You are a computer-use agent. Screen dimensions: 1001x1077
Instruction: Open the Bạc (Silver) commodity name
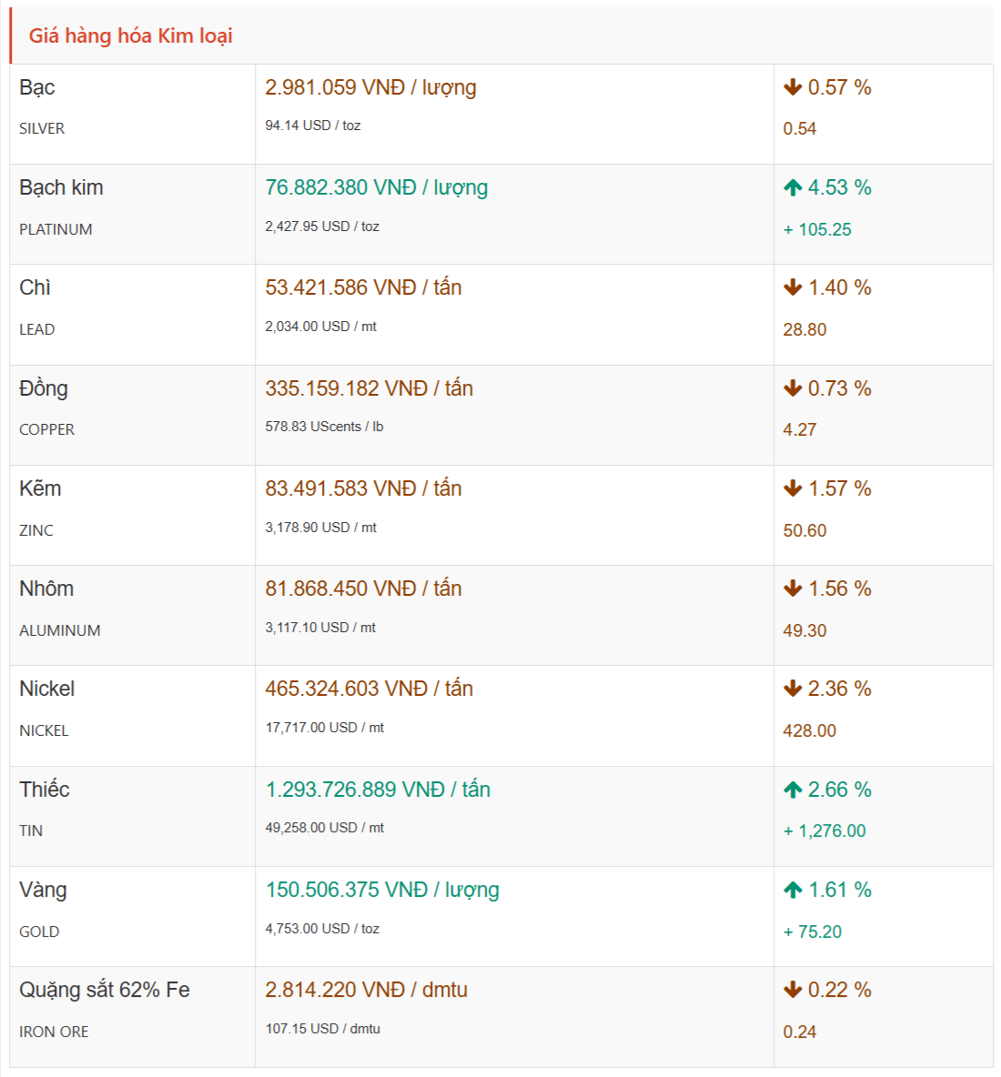tap(37, 87)
